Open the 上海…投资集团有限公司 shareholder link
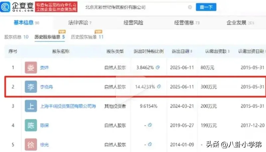266x152 pixels. coord(68,106)
